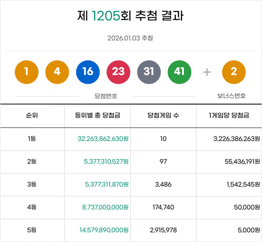The image size is (262, 242).
Task: Click the 1등 per-game prize 3,226,386,263원
Action: tap(231, 138)
